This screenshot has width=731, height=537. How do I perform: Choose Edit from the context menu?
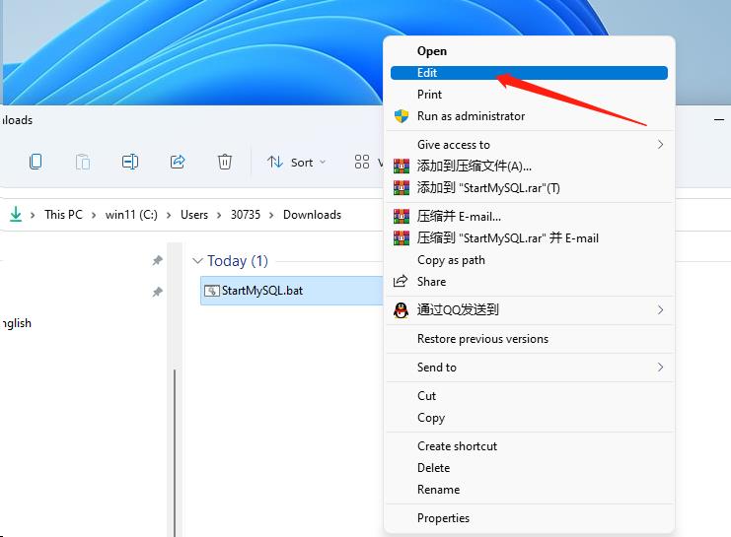tap(427, 73)
